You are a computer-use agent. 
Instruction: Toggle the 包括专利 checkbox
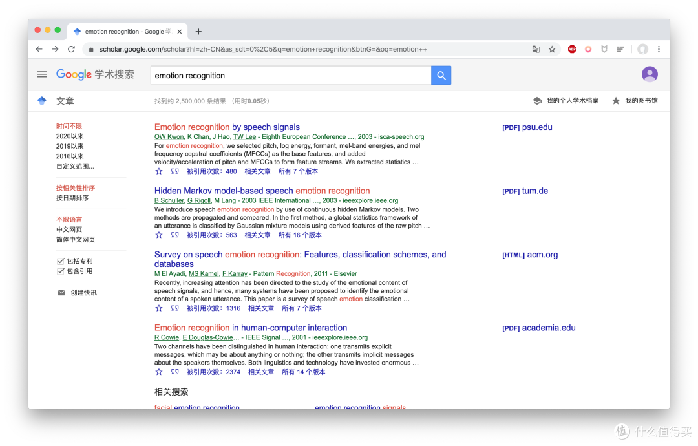coord(61,261)
